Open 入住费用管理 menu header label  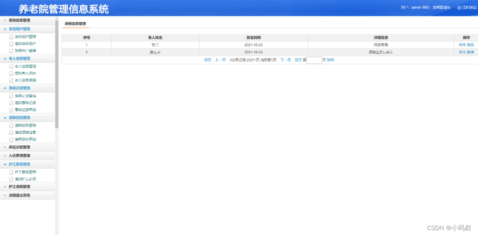(19, 155)
